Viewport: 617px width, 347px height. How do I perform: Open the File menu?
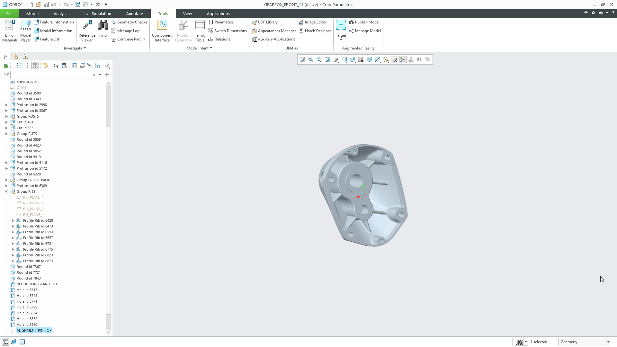pyautogui.click(x=9, y=13)
